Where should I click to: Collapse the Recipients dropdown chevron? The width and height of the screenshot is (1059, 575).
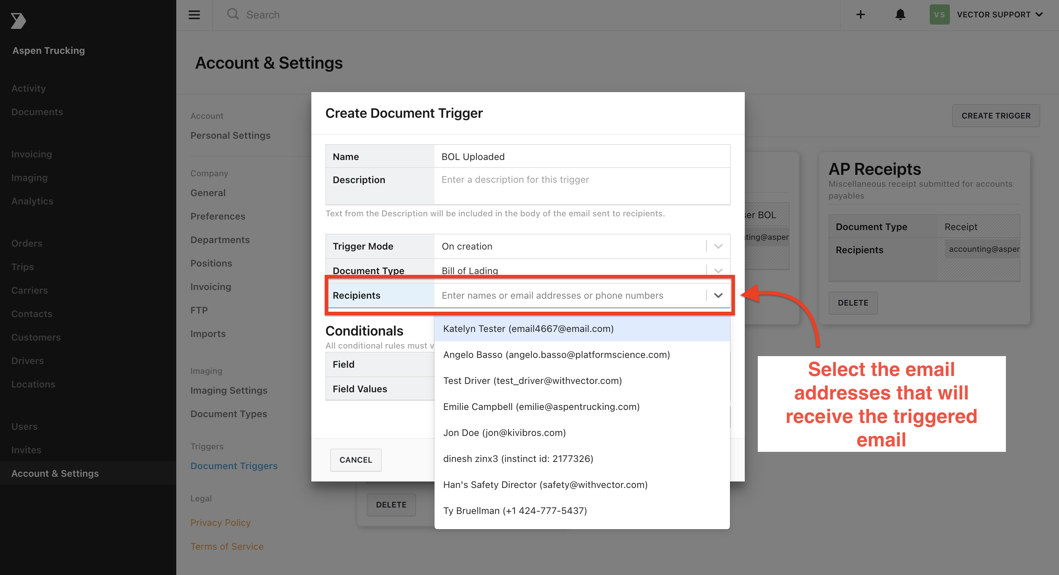tap(718, 295)
